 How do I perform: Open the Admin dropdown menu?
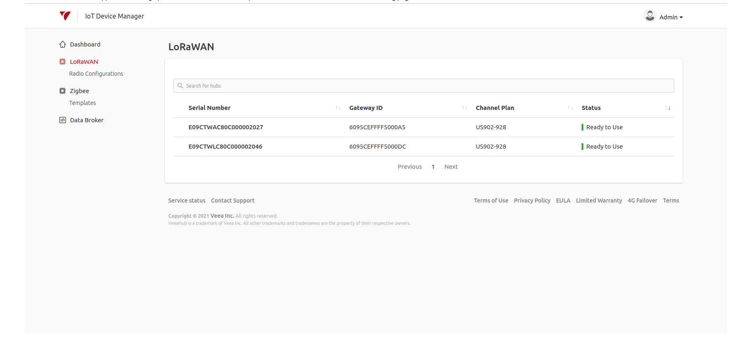tap(671, 17)
